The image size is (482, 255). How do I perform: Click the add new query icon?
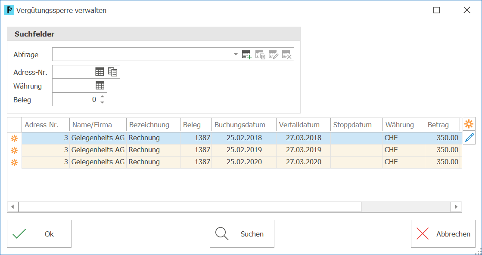[x=247, y=55]
